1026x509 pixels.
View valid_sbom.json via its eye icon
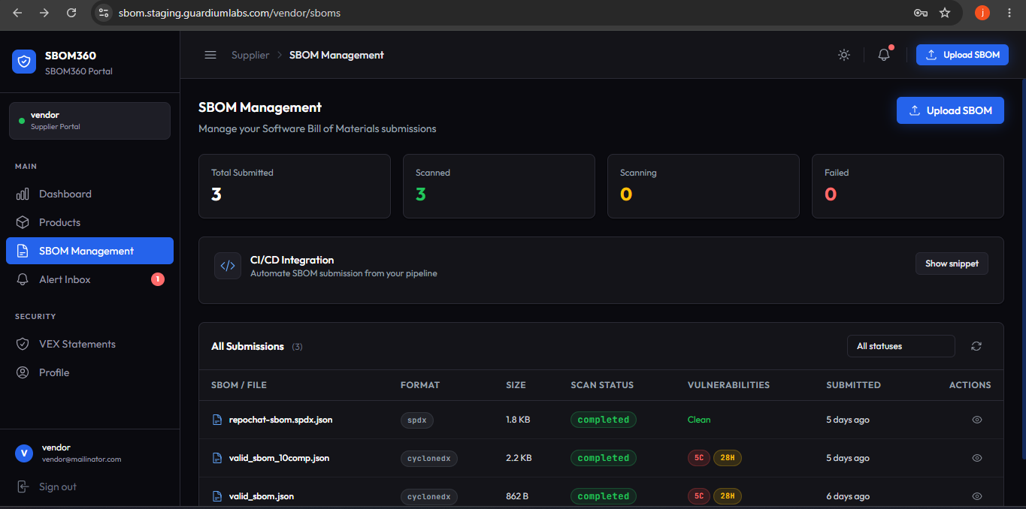tap(977, 496)
